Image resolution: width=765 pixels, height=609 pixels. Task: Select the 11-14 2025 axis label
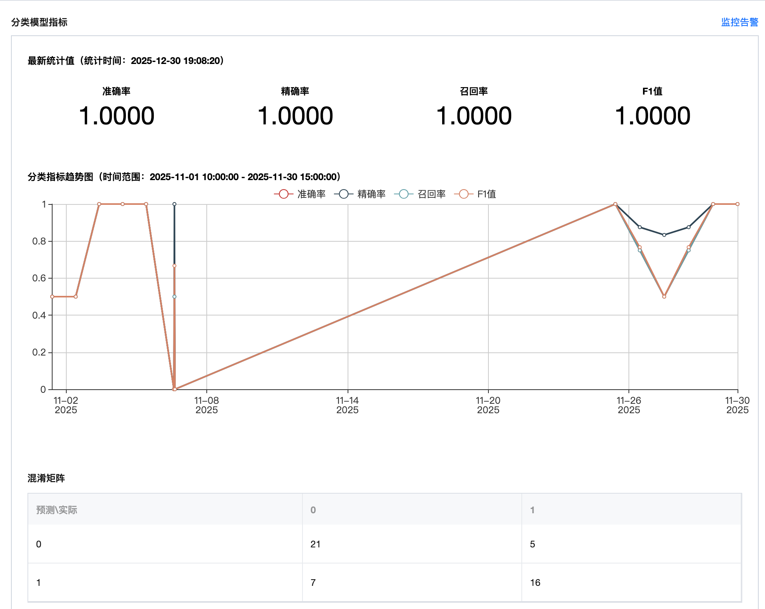tap(347, 405)
